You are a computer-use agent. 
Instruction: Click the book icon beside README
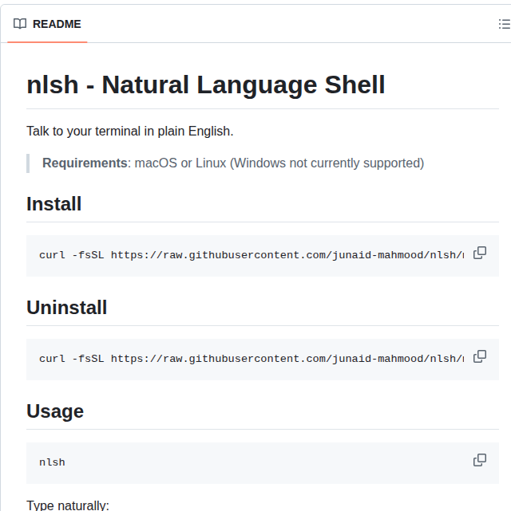(20, 24)
